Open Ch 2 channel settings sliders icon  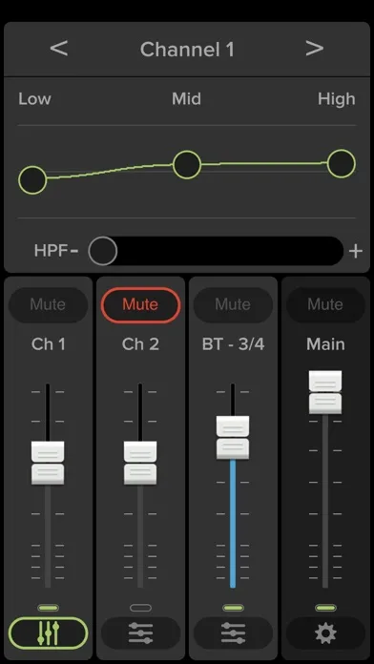[140, 633]
